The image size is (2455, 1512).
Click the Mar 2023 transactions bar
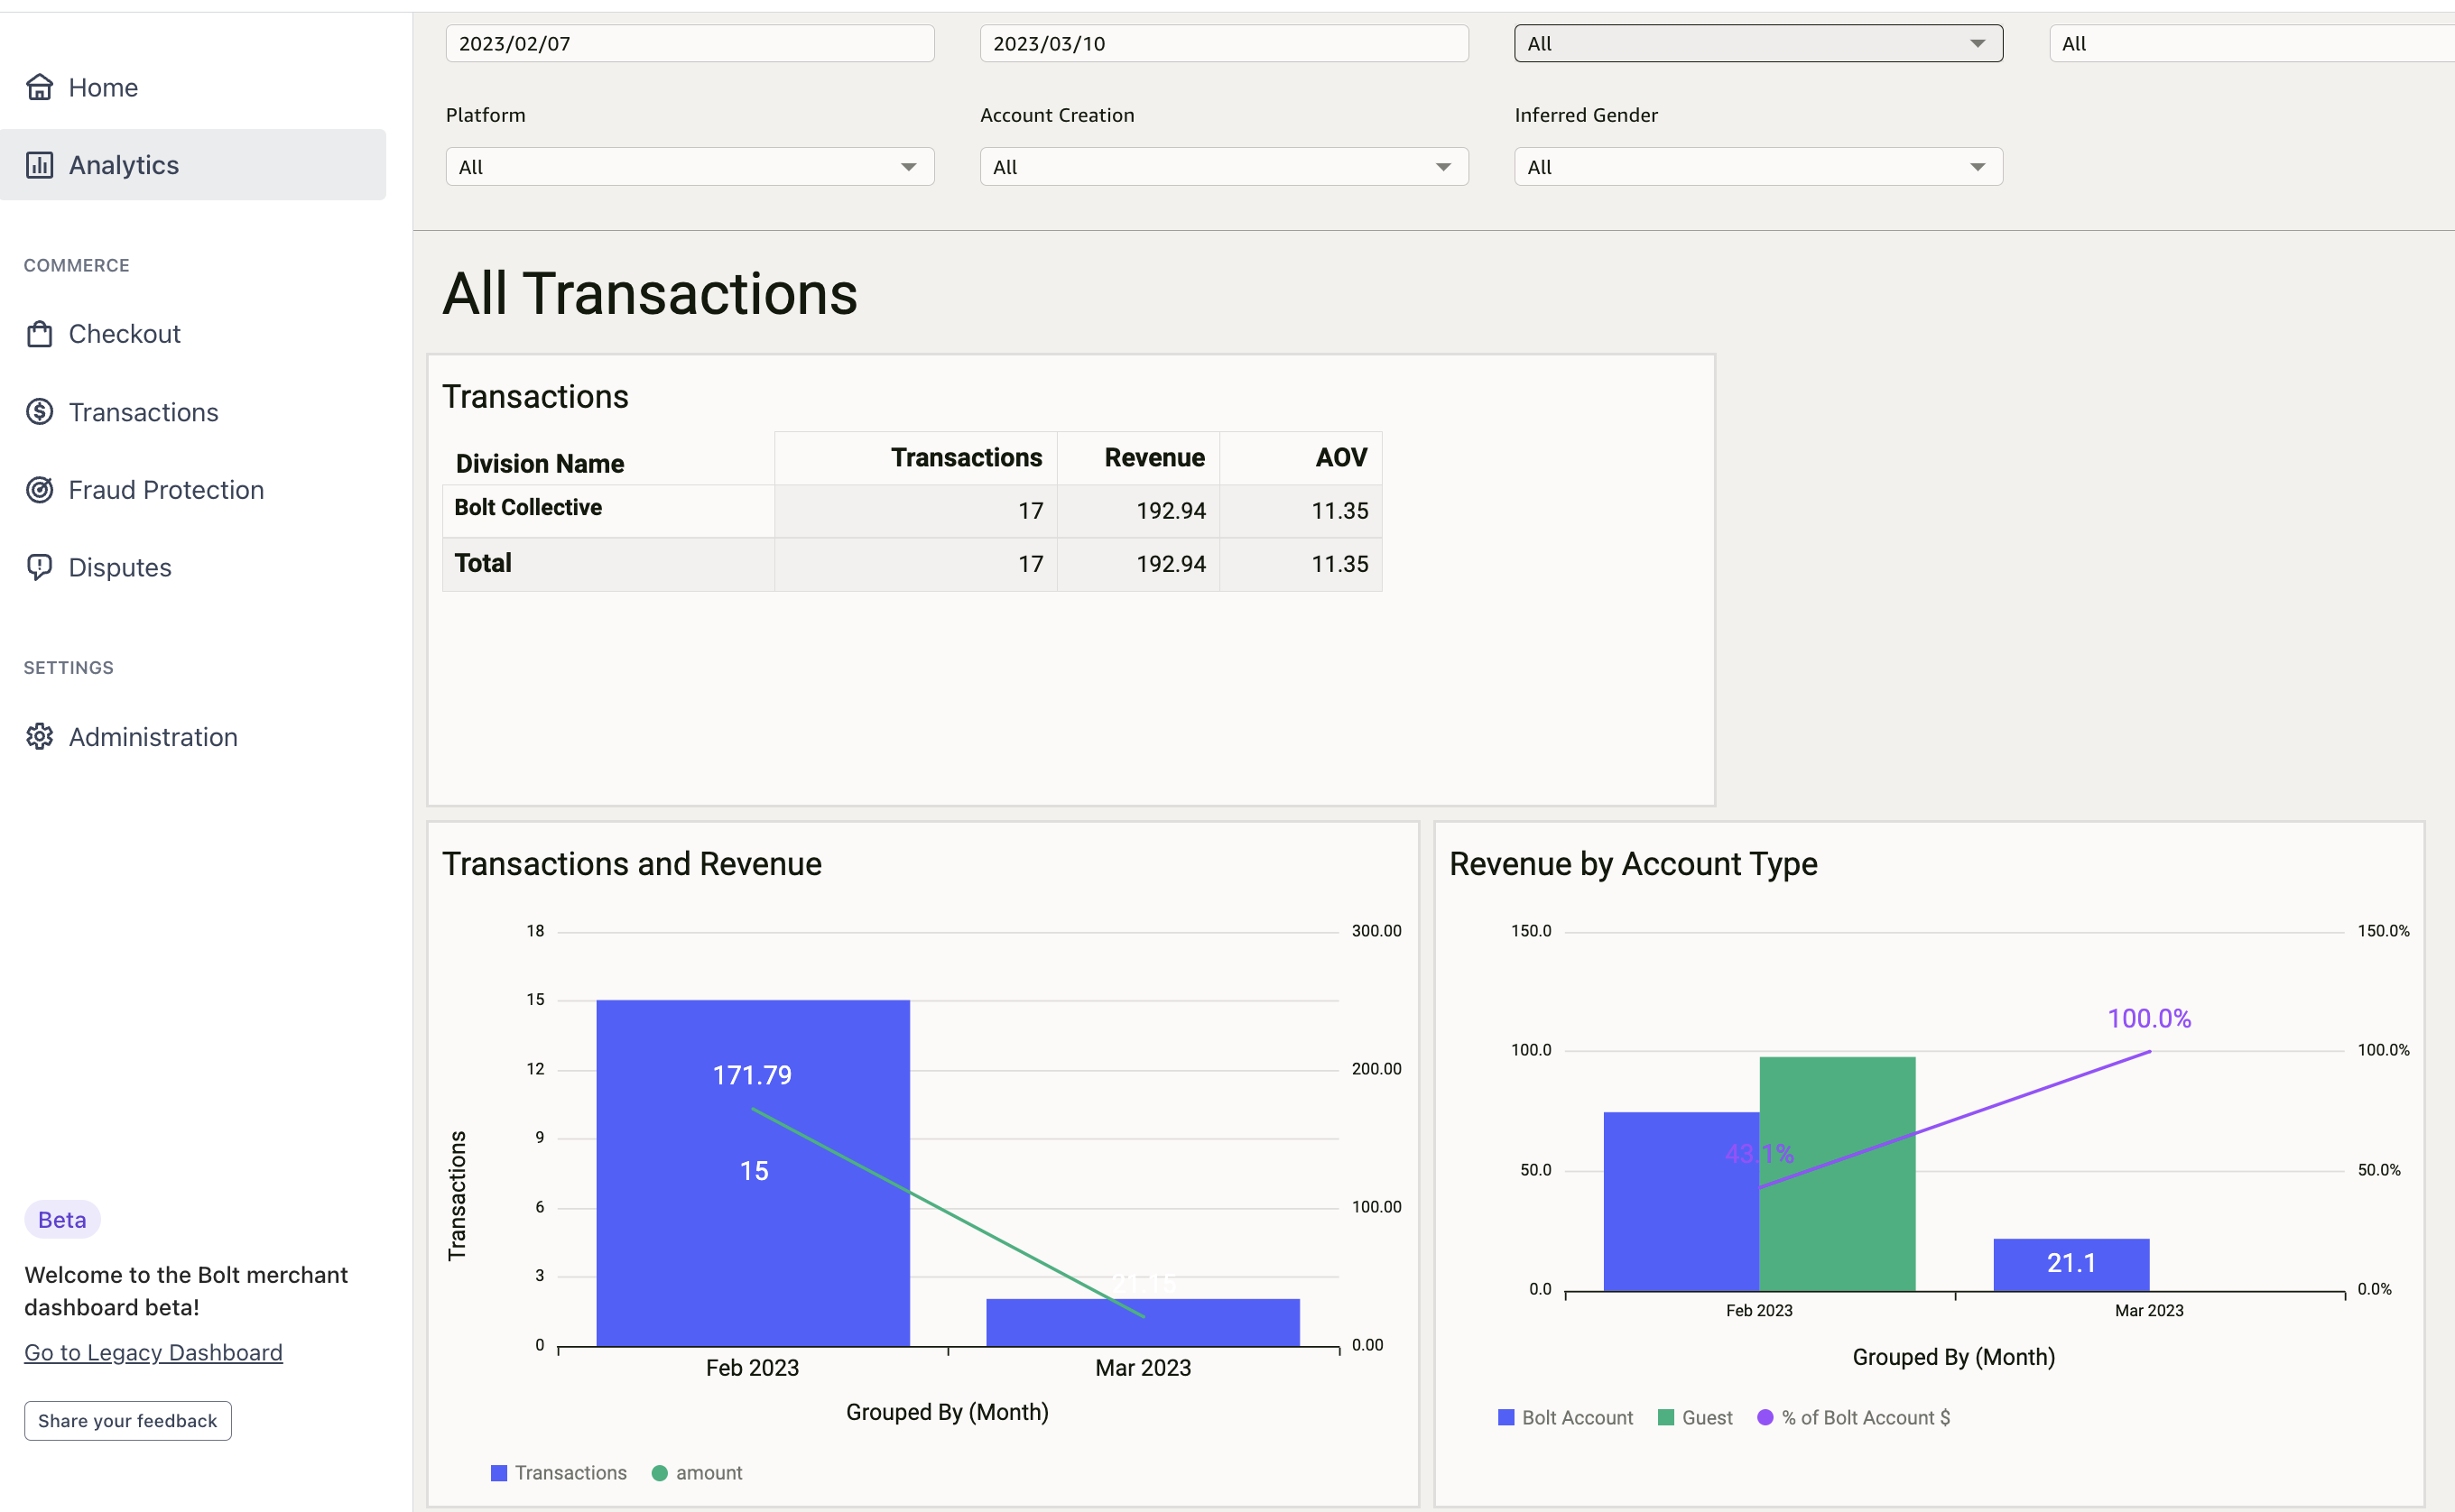(1144, 1322)
